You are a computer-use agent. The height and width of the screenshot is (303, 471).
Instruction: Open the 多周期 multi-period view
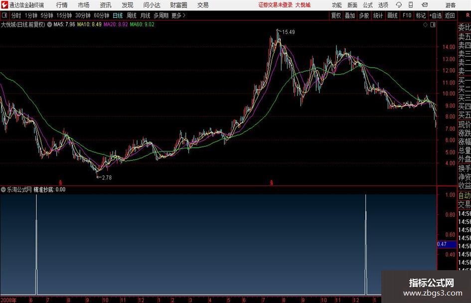click(x=161, y=15)
